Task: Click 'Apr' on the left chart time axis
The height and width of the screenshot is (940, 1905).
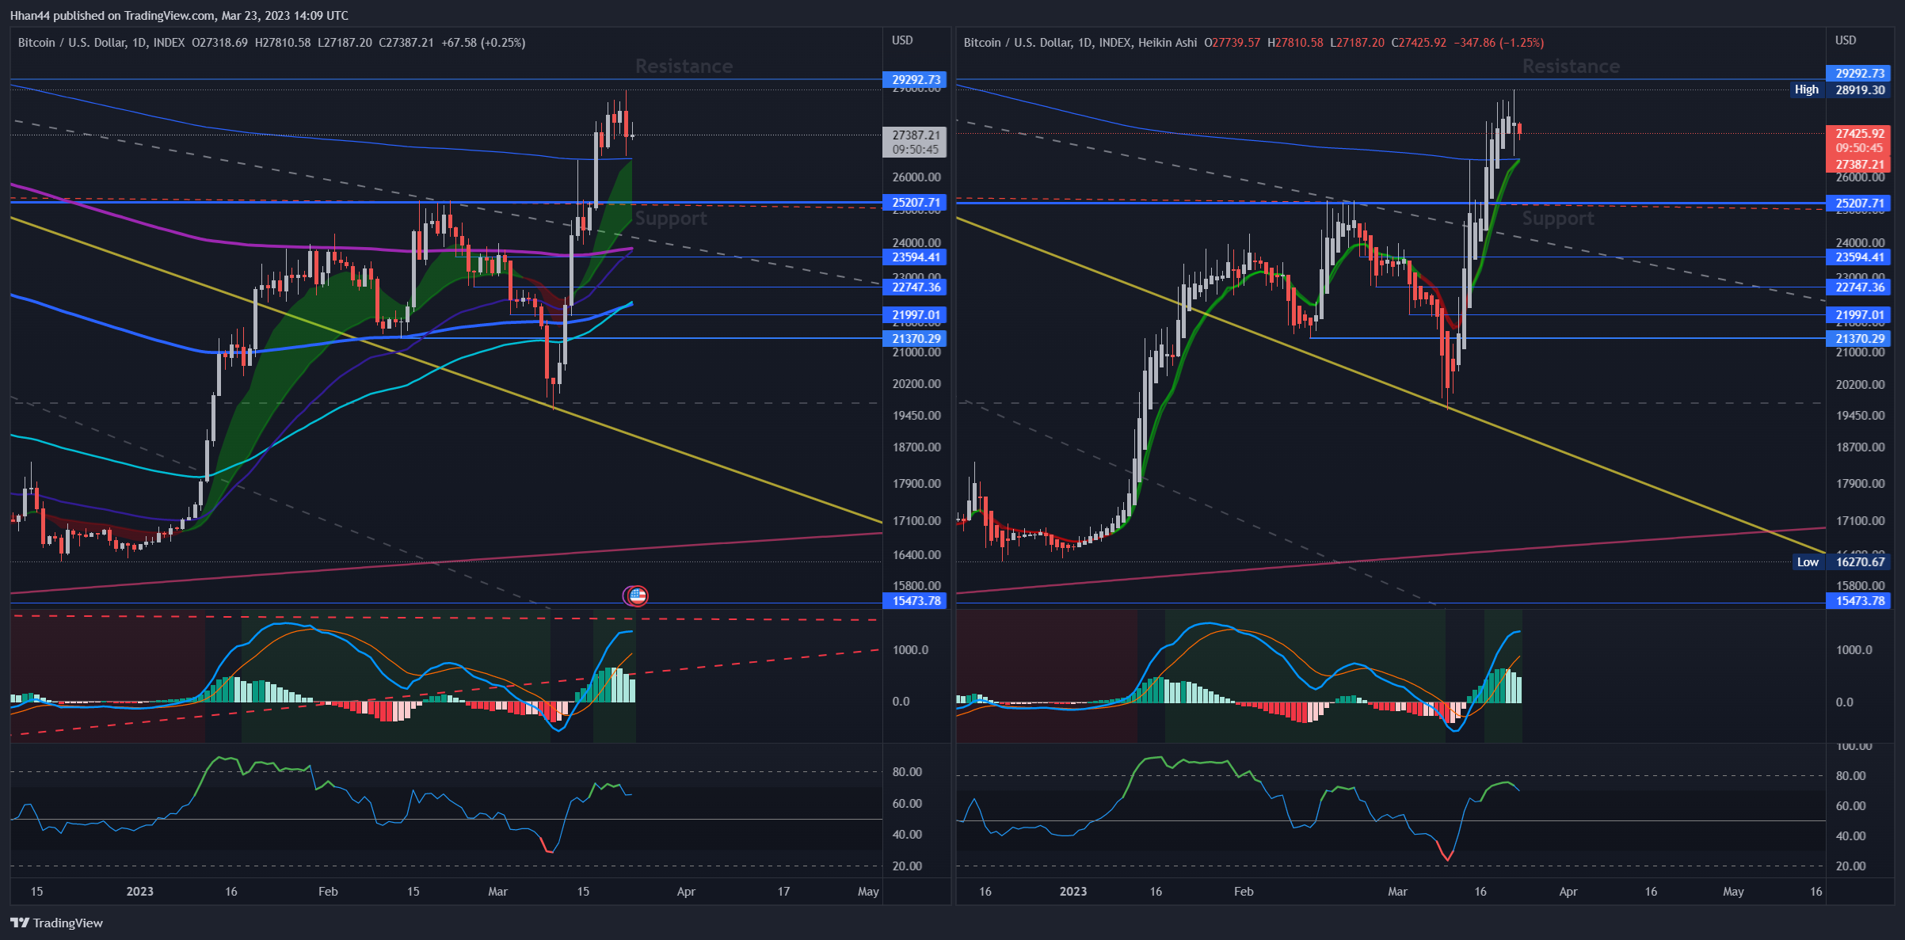Action: (x=686, y=891)
